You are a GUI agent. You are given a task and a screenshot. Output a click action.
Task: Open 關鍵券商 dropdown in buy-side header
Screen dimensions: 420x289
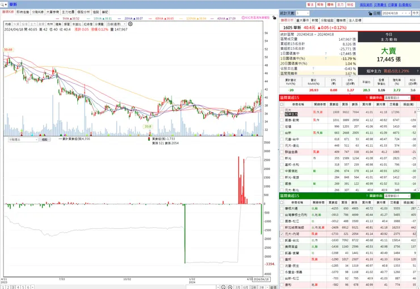397,98
